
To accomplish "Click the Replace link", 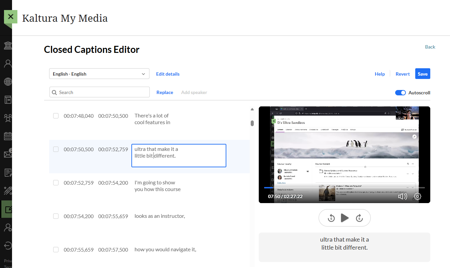I will tap(165, 92).
